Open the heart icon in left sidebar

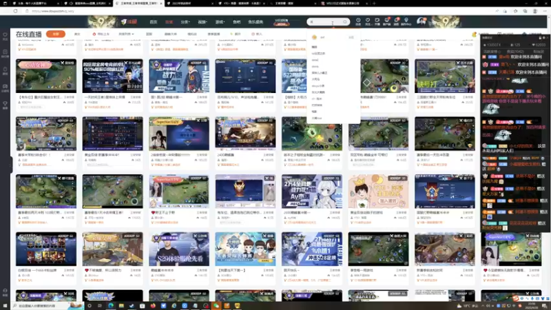tap(5, 36)
